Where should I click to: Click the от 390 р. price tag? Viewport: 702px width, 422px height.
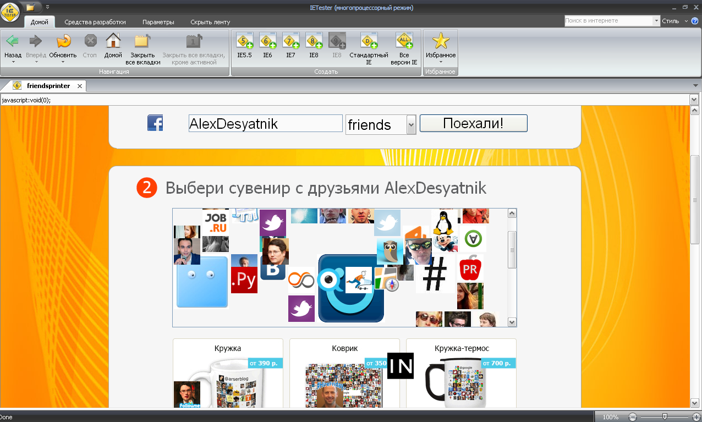click(x=265, y=363)
